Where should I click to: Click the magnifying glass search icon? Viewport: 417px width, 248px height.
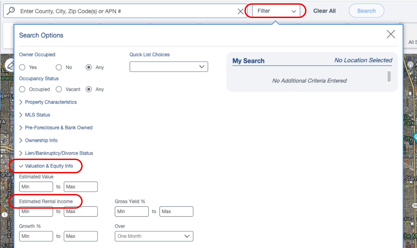[11, 11]
